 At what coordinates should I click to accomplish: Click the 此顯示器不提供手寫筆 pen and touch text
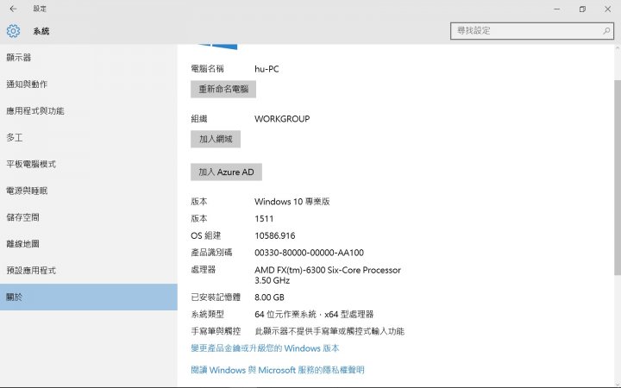tap(329, 331)
